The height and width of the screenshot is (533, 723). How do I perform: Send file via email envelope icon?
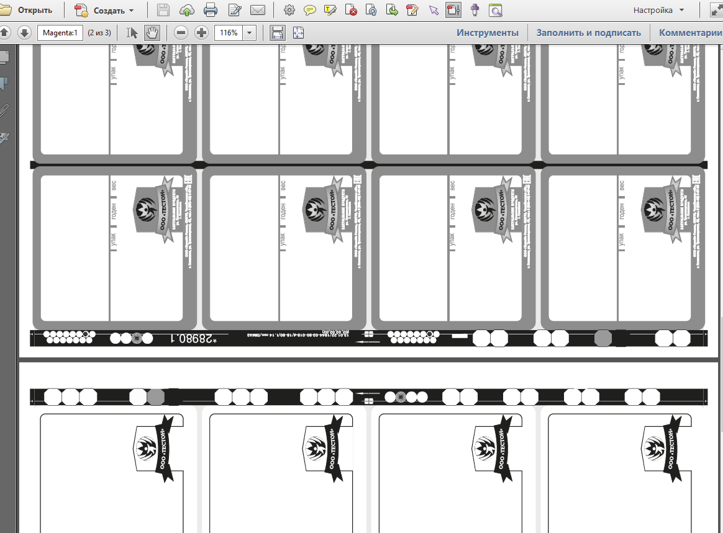(x=258, y=10)
